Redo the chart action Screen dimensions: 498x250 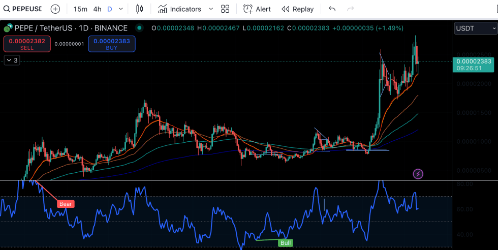tap(351, 9)
